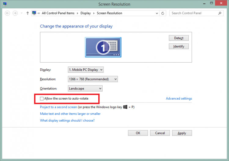Click the Control Panel address bar icon

(34, 13)
